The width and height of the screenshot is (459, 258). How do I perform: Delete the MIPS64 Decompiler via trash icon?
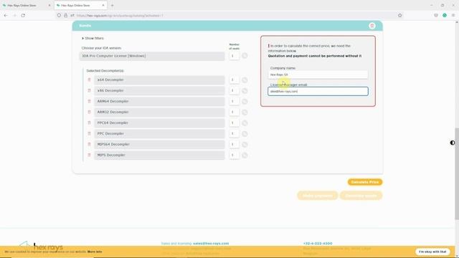tap(89, 144)
